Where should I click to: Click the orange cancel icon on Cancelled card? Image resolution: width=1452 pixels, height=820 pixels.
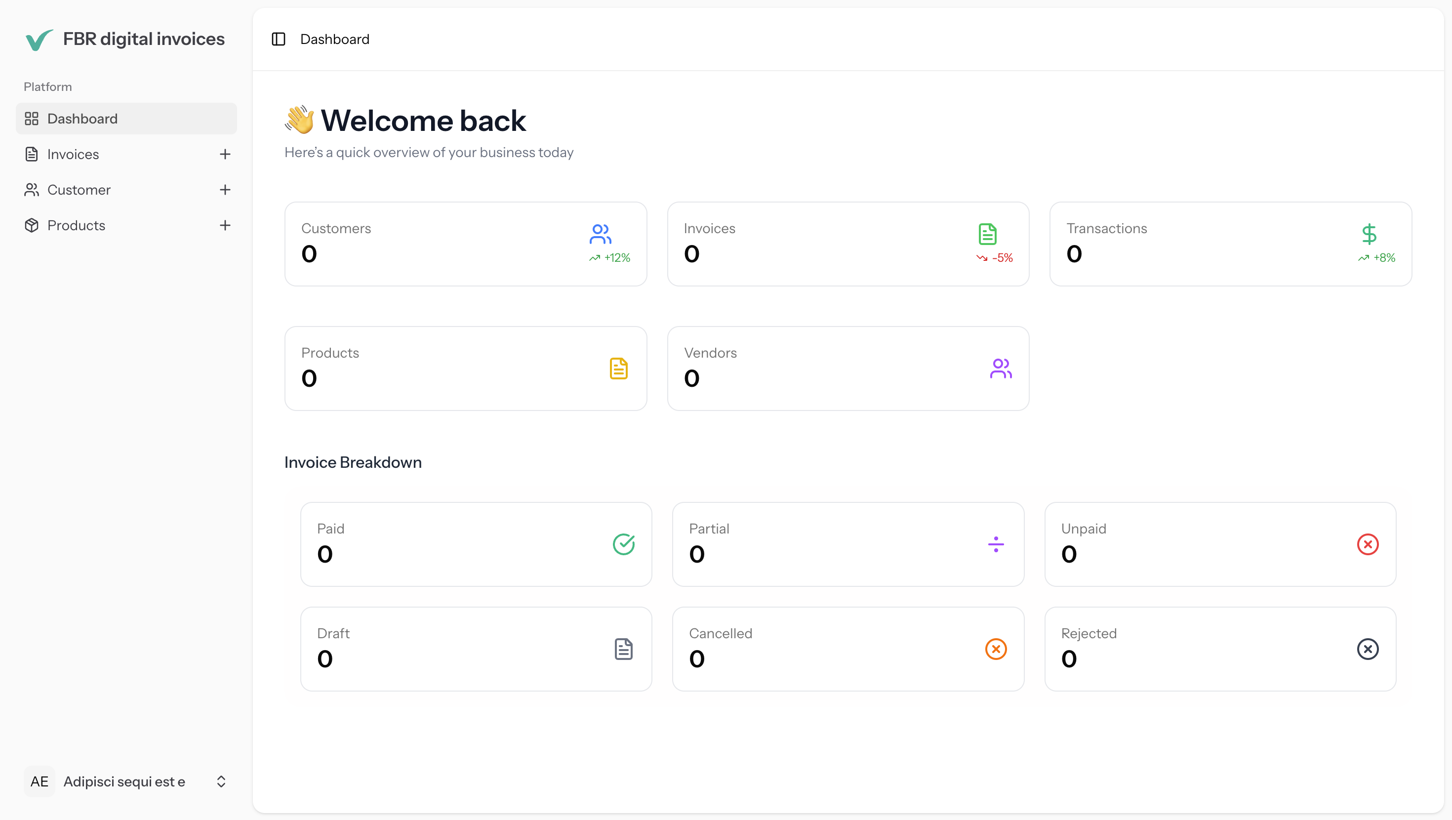pos(996,649)
